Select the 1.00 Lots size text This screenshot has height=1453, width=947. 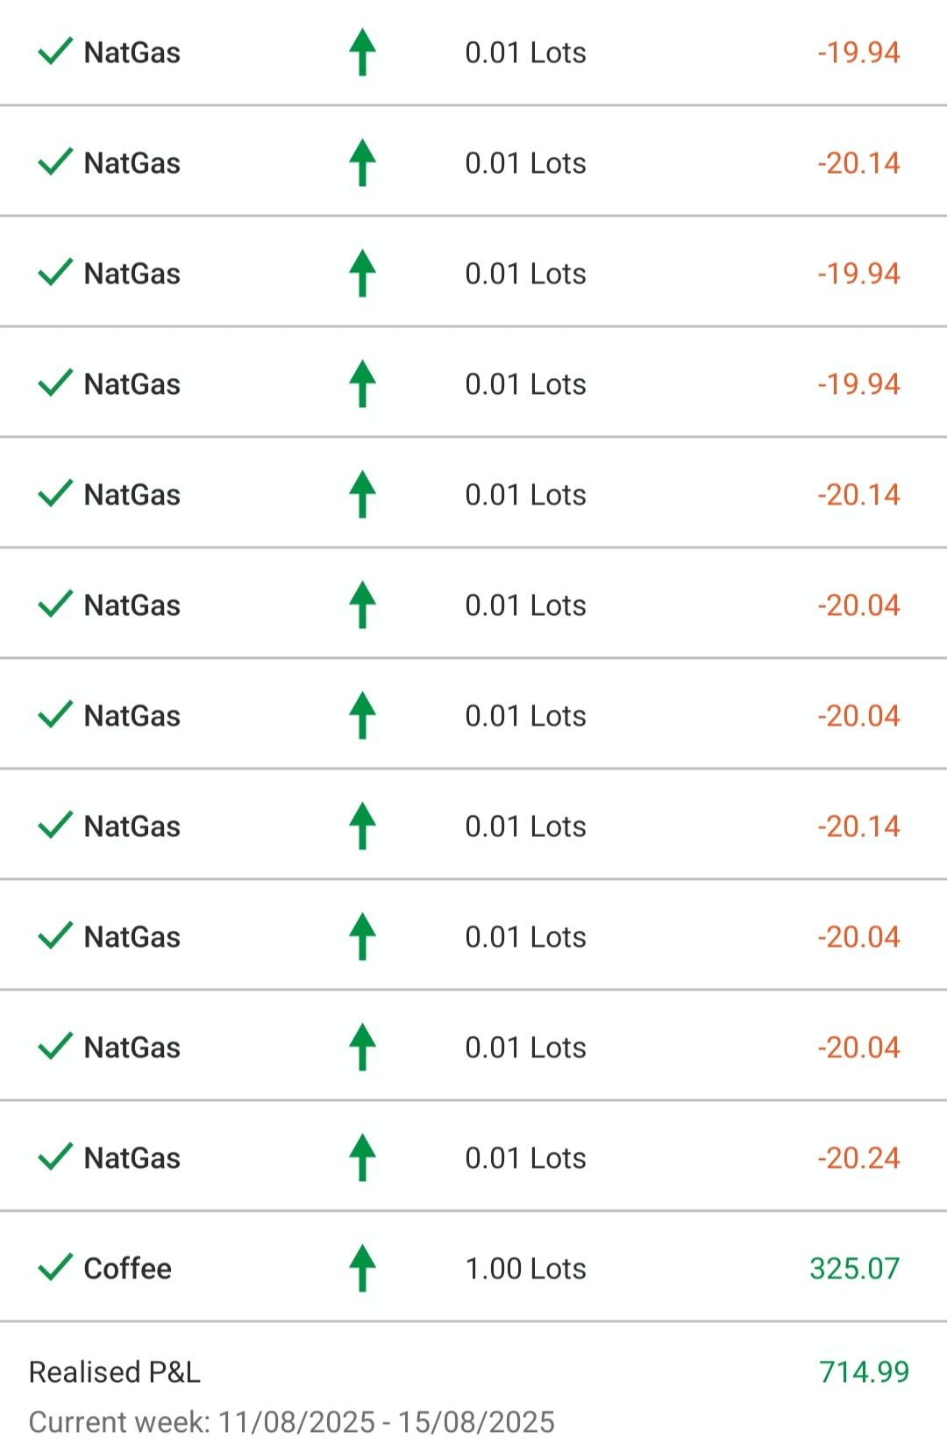tap(525, 1268)
